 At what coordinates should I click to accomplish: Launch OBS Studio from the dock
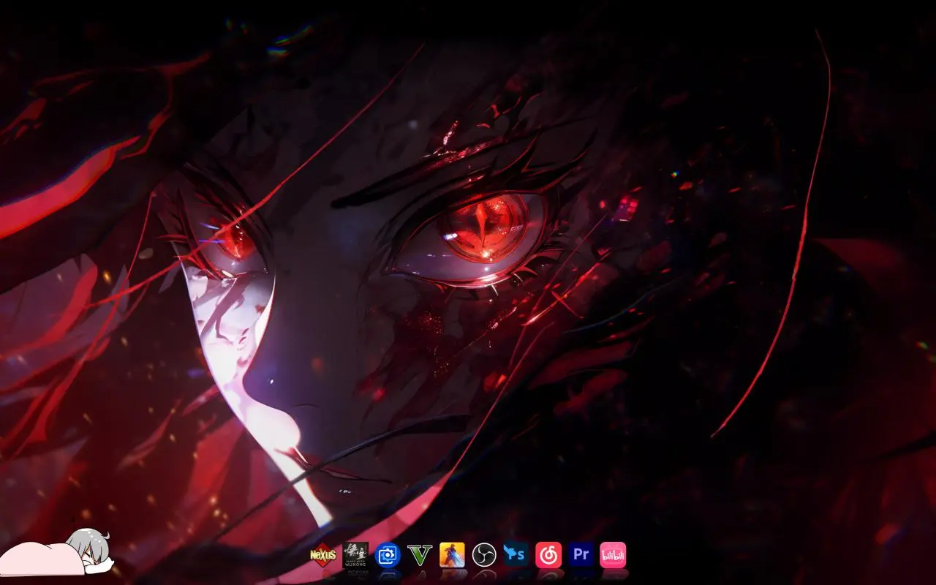(x=484, y=555)
